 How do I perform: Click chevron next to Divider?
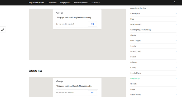point(176,57)
